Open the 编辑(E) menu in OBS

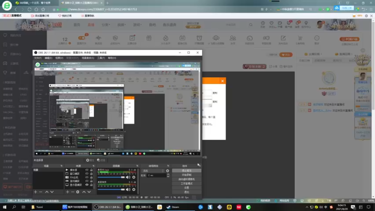point(48,58)
